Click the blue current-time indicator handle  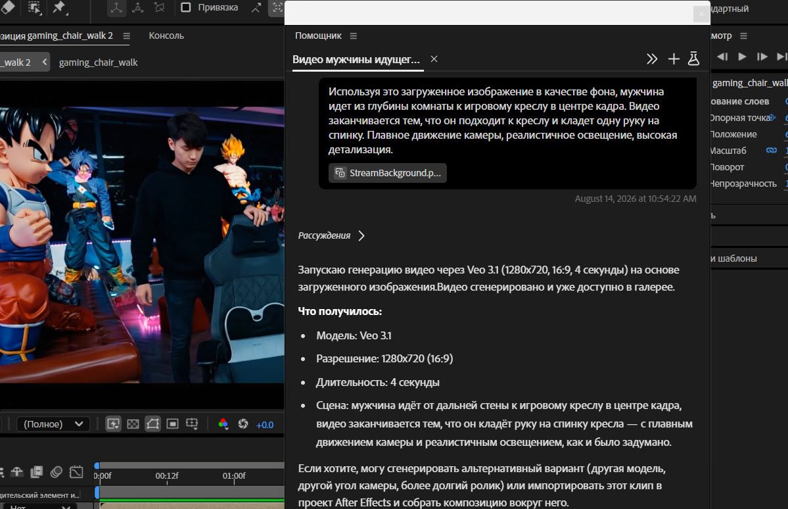tap(97, 466)
